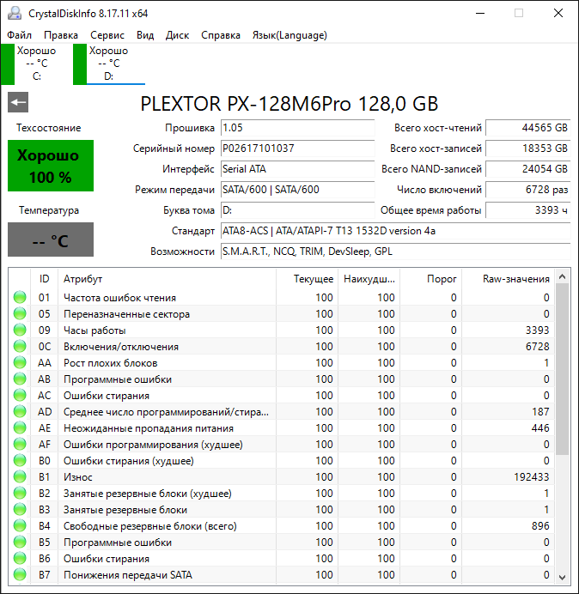
Task: Click the gray temperature -- °C button
Action: 51,239
